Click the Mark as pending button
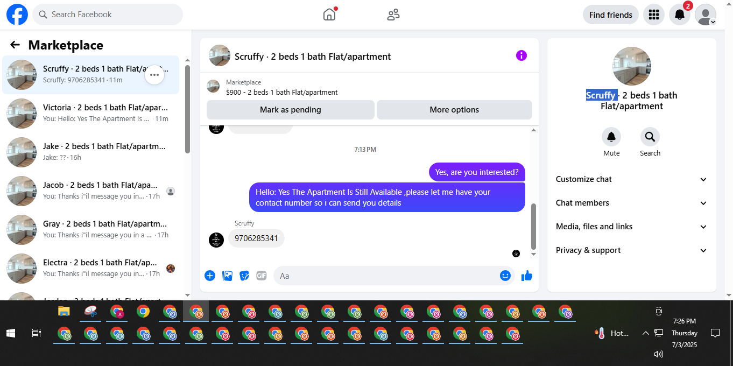Viewport: 733px width, 366px height. (x=291, y=110)
